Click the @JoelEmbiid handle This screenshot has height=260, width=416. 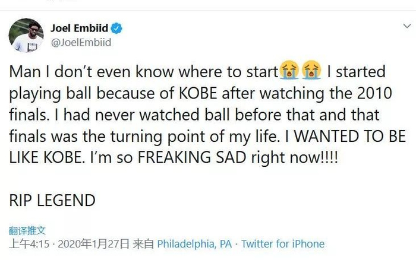81,42
